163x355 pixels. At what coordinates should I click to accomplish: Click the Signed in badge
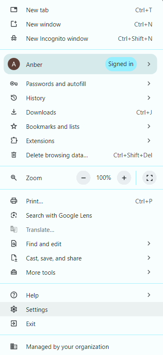pyautogui.click(x=121, y=64)
